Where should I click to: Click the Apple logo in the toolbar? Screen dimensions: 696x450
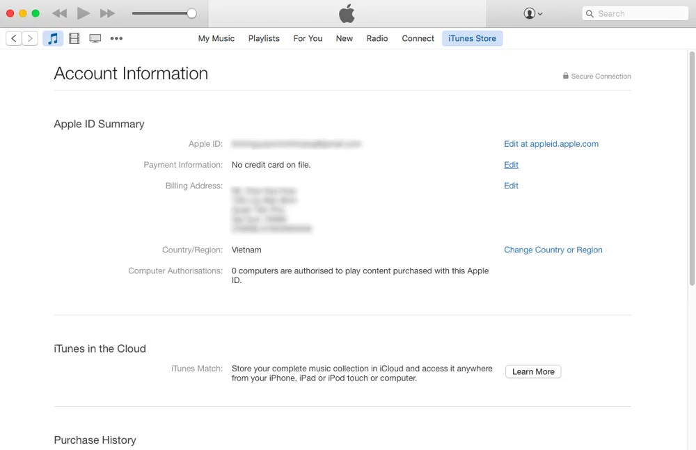click(x=346, y=13)
